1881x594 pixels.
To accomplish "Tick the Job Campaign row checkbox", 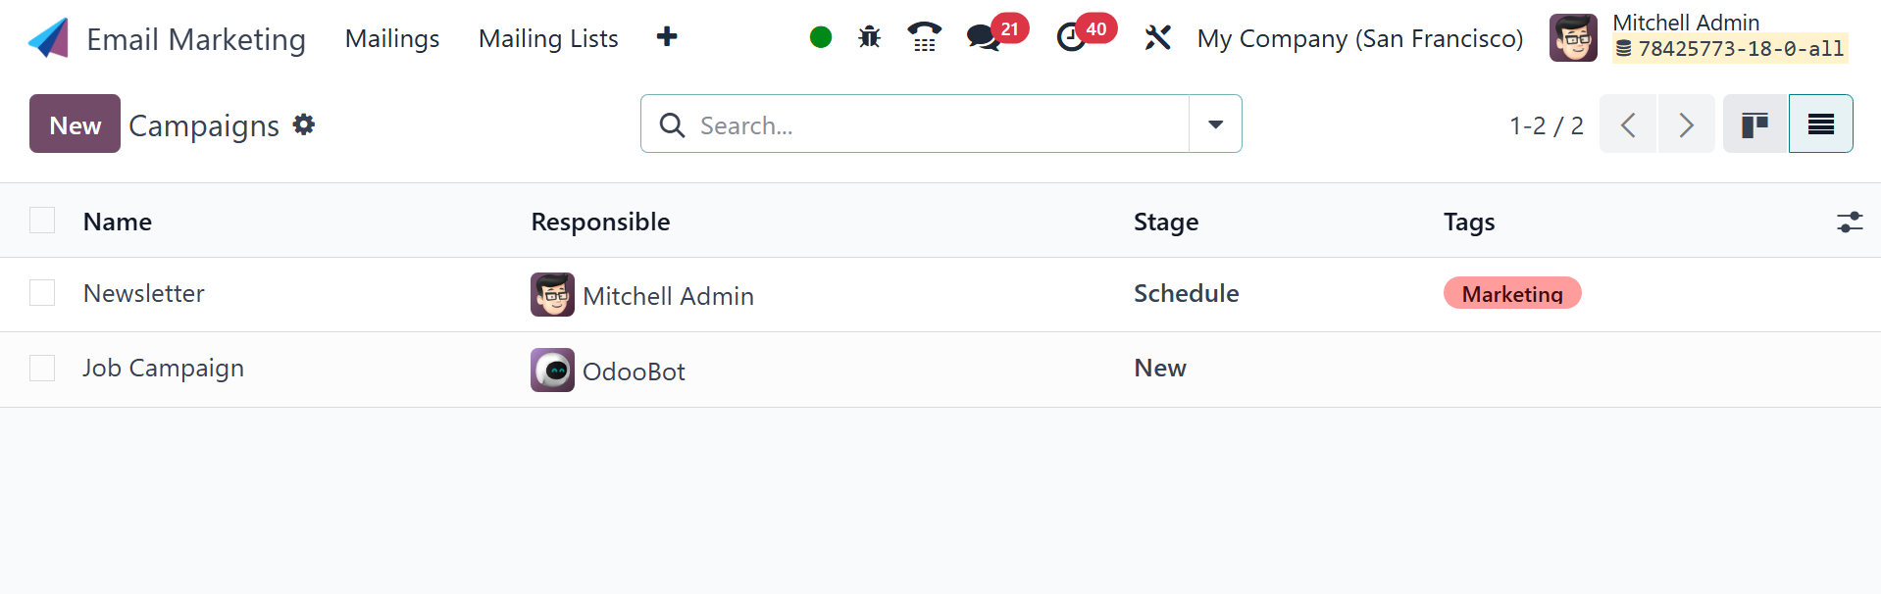I will (x=42, y=369).
